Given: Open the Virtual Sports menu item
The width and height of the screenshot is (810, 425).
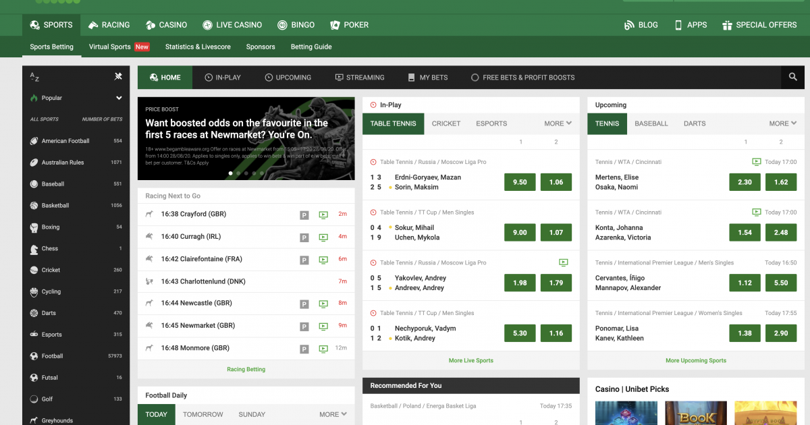Looking at the screenshot, I should coord(110,47).
